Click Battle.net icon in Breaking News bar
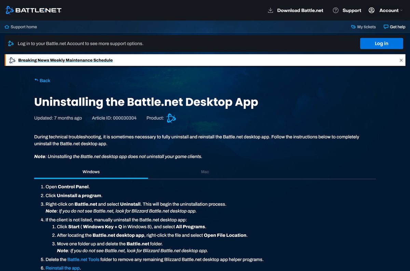The width and height of the screenshot is (410, 271). (12, 60)
